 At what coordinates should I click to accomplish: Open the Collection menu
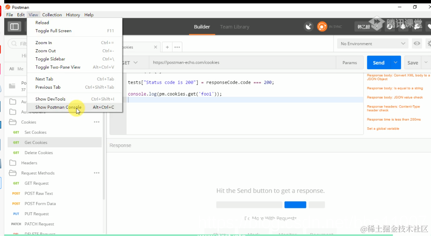52,15
